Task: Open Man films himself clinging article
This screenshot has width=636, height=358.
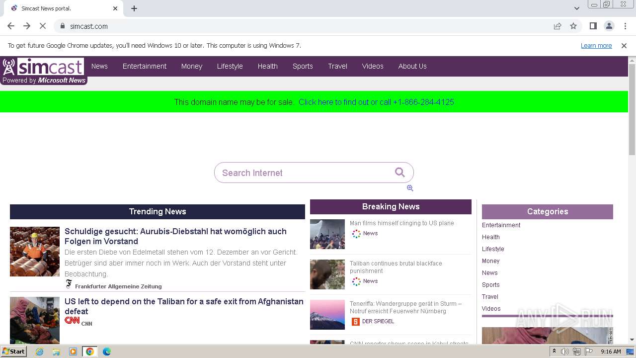Action: click(x=402, y=223)
